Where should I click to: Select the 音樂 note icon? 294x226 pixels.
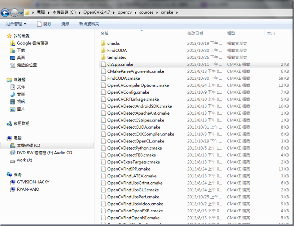(13, 94)
